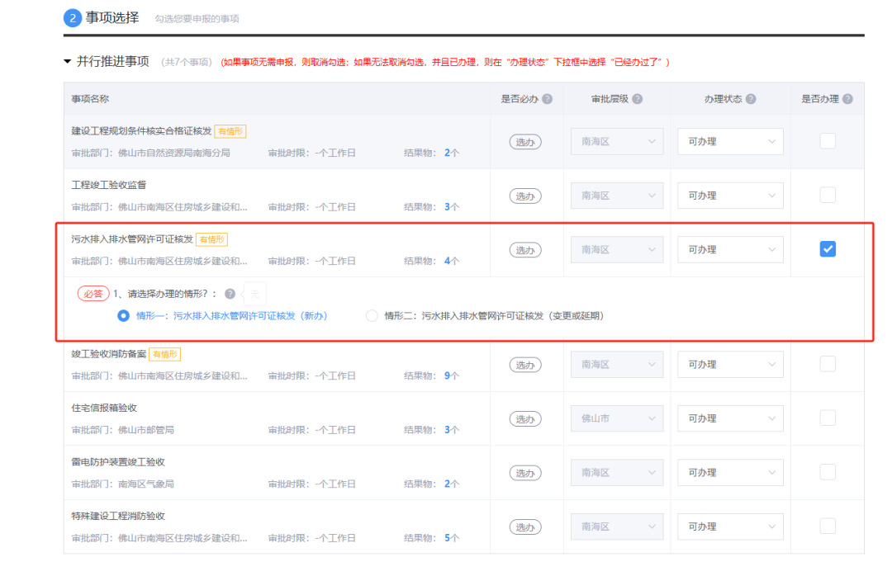Screen dimensions: 892x562
Task: Click 有情形 tag on 建设工程规划条件核实合格证核发
Action: coord(230,131)
